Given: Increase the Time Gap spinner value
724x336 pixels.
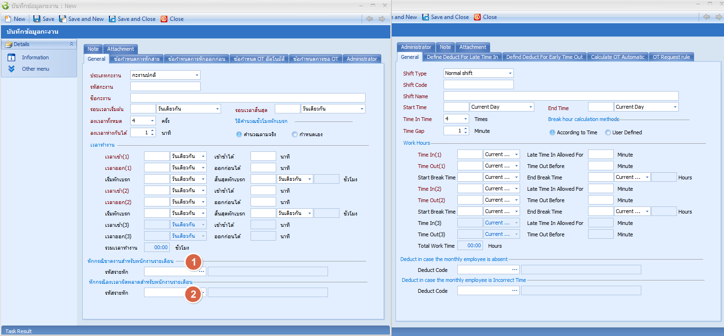Looking at the screenshot, I should (x=465, y=128).
